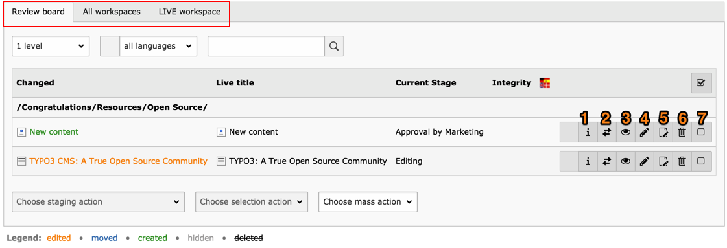Click the Editing stage cell
727x248 pixels.
409,161
